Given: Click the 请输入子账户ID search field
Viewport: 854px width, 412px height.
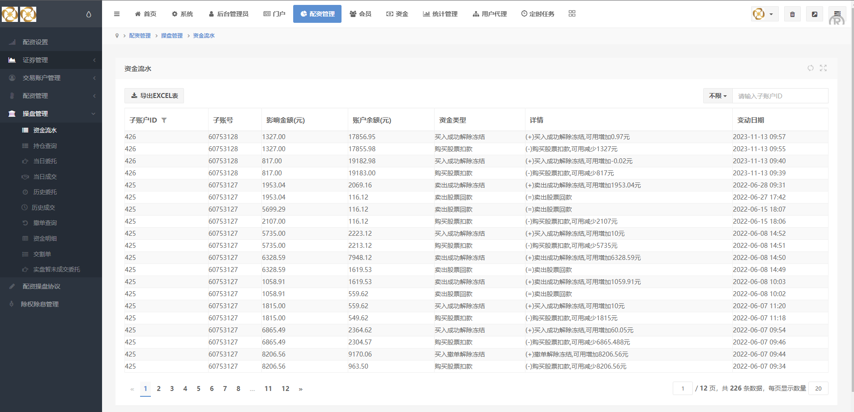Looking at the screenshot, I should point(780,96).
